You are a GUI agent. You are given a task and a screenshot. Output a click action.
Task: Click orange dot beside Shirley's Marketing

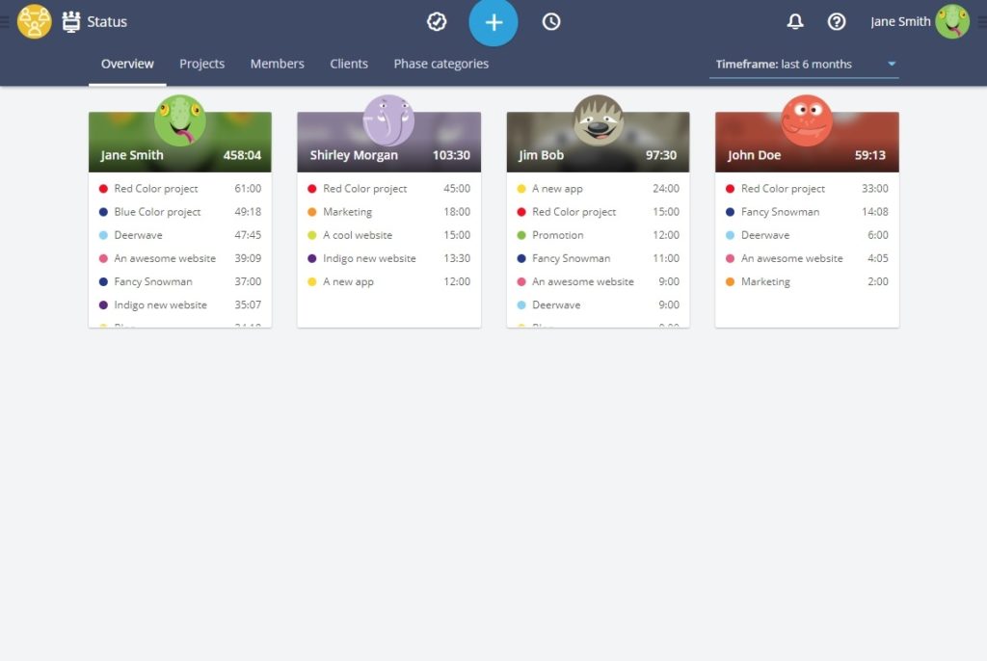(311, 212)
